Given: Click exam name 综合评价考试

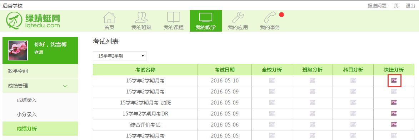Looking at the screenshot, I should click(x=145, y=125).
